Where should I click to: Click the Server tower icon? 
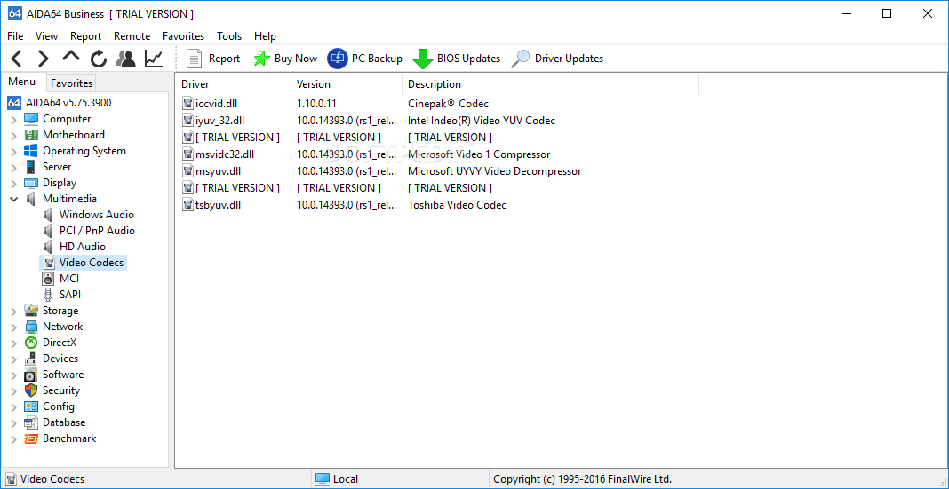30,167
